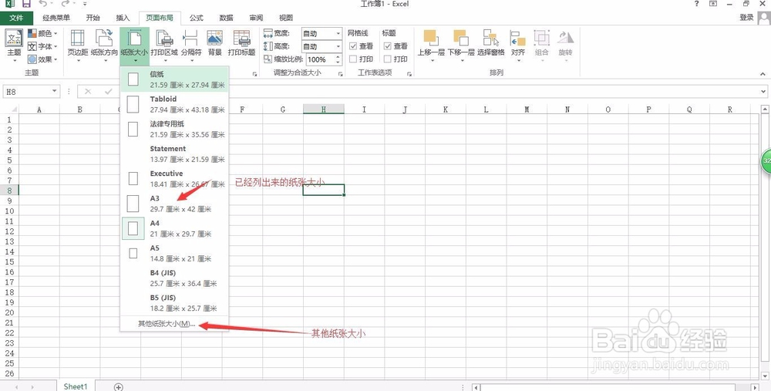The width and height of the screenshot is (771, 391).
Task: Click the new sheet plus button
Action: [118, 387]
